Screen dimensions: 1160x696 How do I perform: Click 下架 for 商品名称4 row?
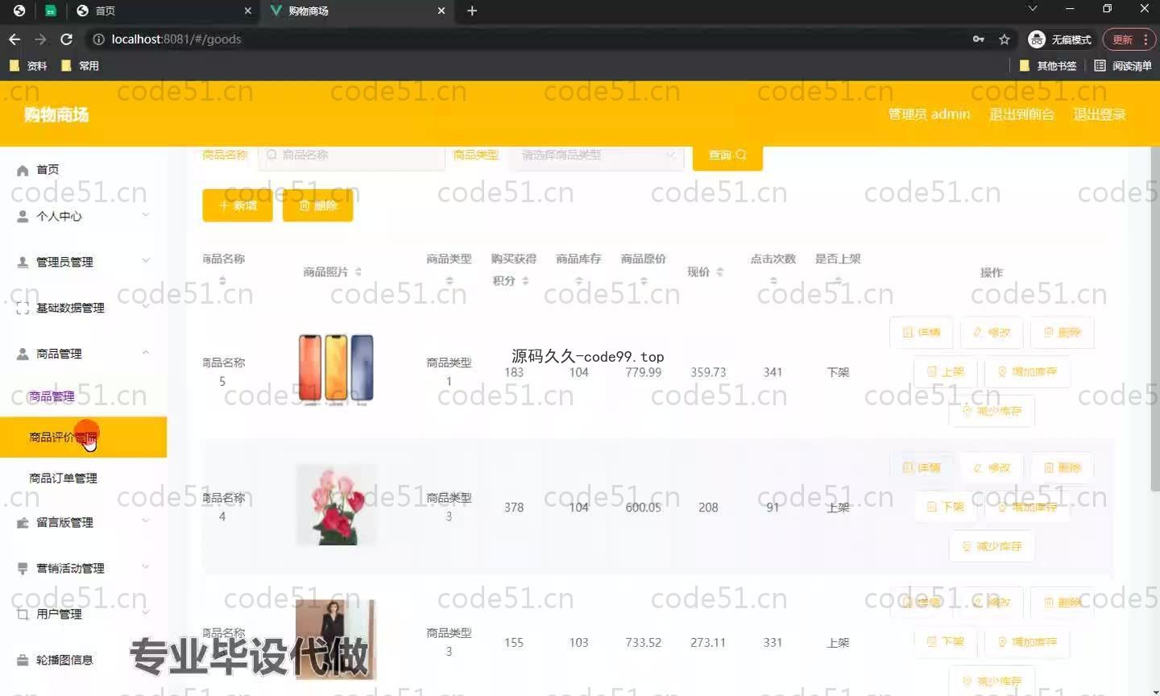click(946, 507)
